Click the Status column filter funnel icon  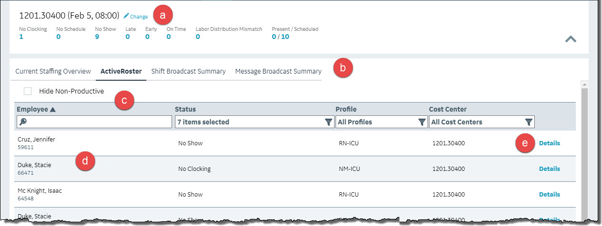328,122
